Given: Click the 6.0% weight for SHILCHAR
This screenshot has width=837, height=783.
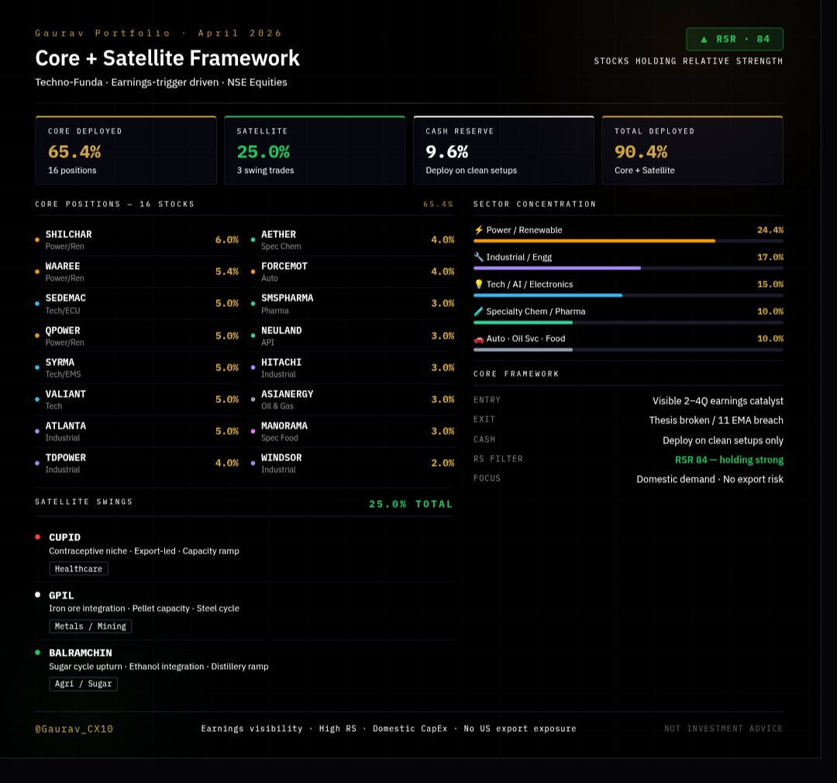Looking at the screenshot, I should 227,240.
